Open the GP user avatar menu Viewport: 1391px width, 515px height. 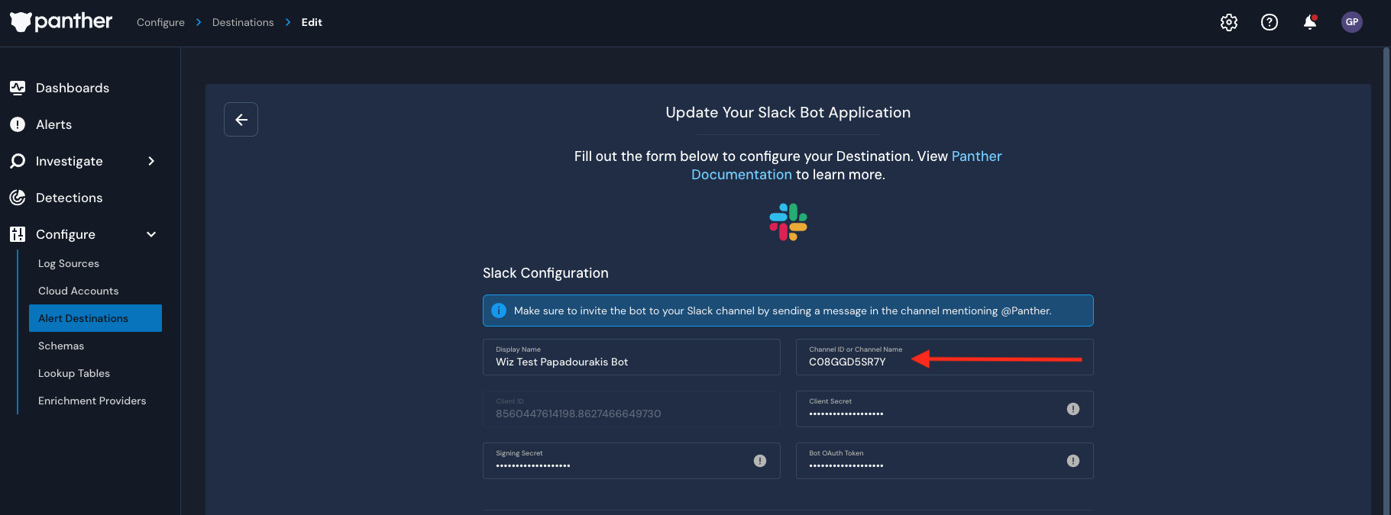(x=1352, y=22)
